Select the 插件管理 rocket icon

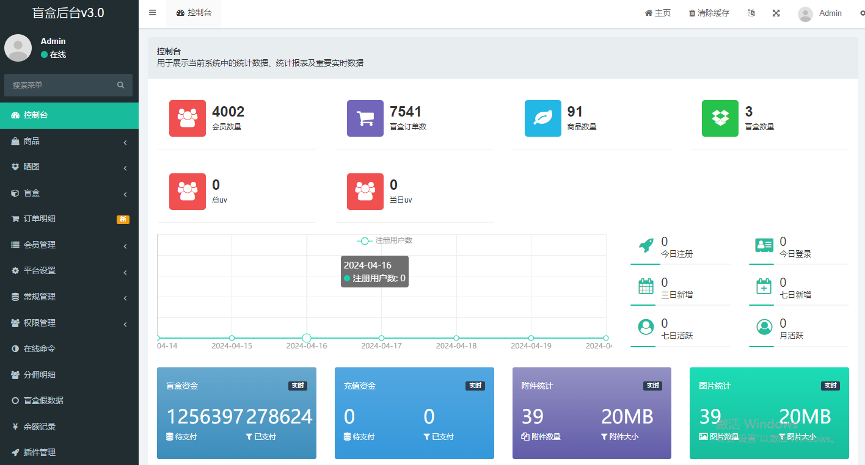pos(14,452)
